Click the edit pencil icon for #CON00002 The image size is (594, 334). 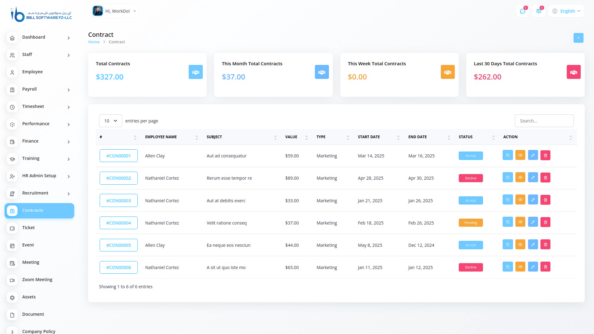click(533, 178)
